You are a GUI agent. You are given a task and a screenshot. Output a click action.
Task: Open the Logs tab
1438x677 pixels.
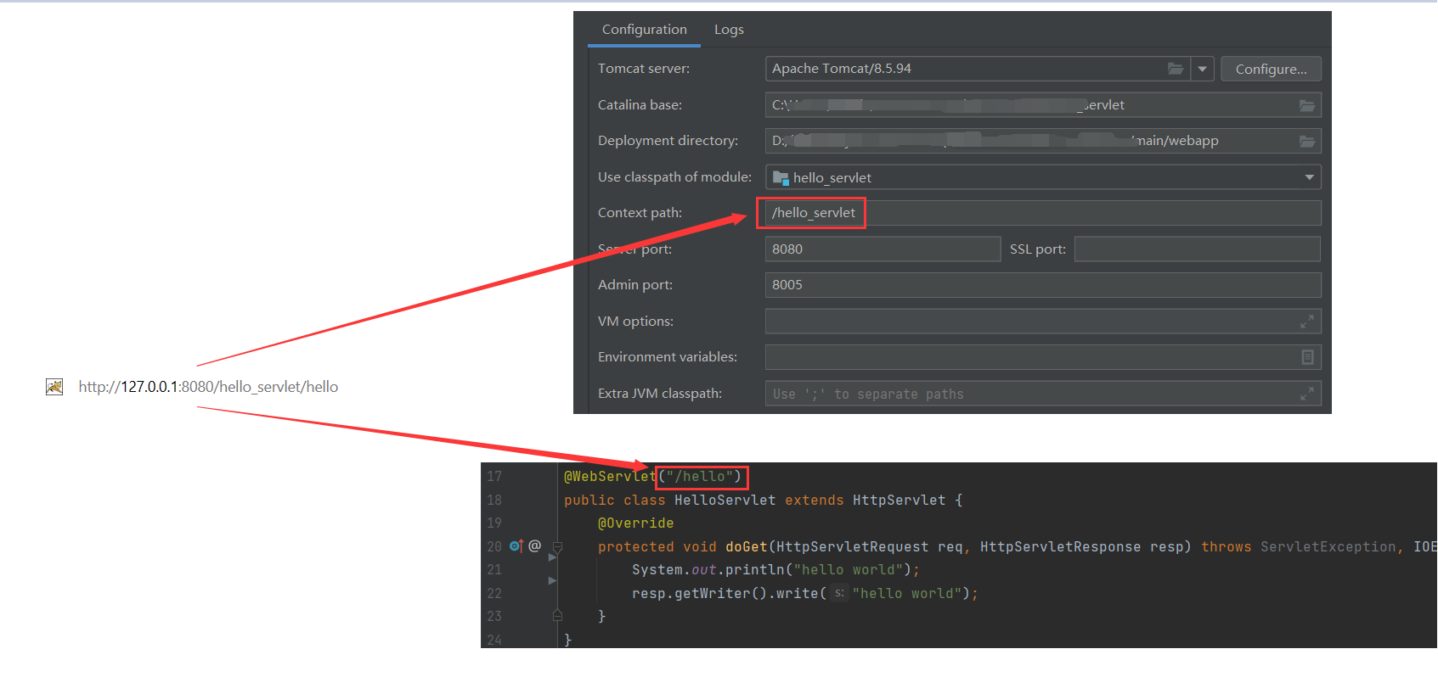tap(729, 30)
